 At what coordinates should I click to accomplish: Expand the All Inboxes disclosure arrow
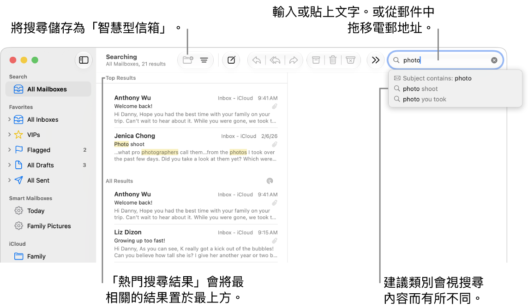click(9, 119)
